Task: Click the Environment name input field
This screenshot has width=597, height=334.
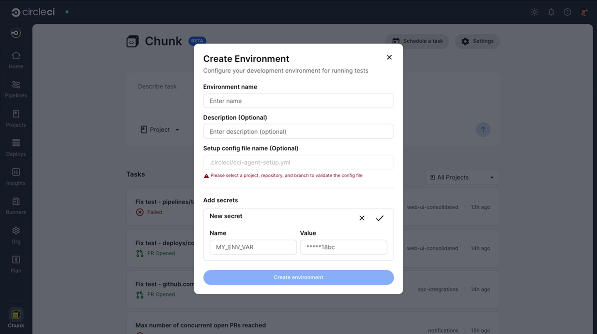Action: [298, 101]
